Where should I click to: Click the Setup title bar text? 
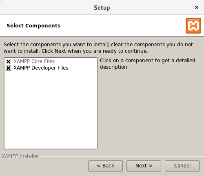pos(102,8)
